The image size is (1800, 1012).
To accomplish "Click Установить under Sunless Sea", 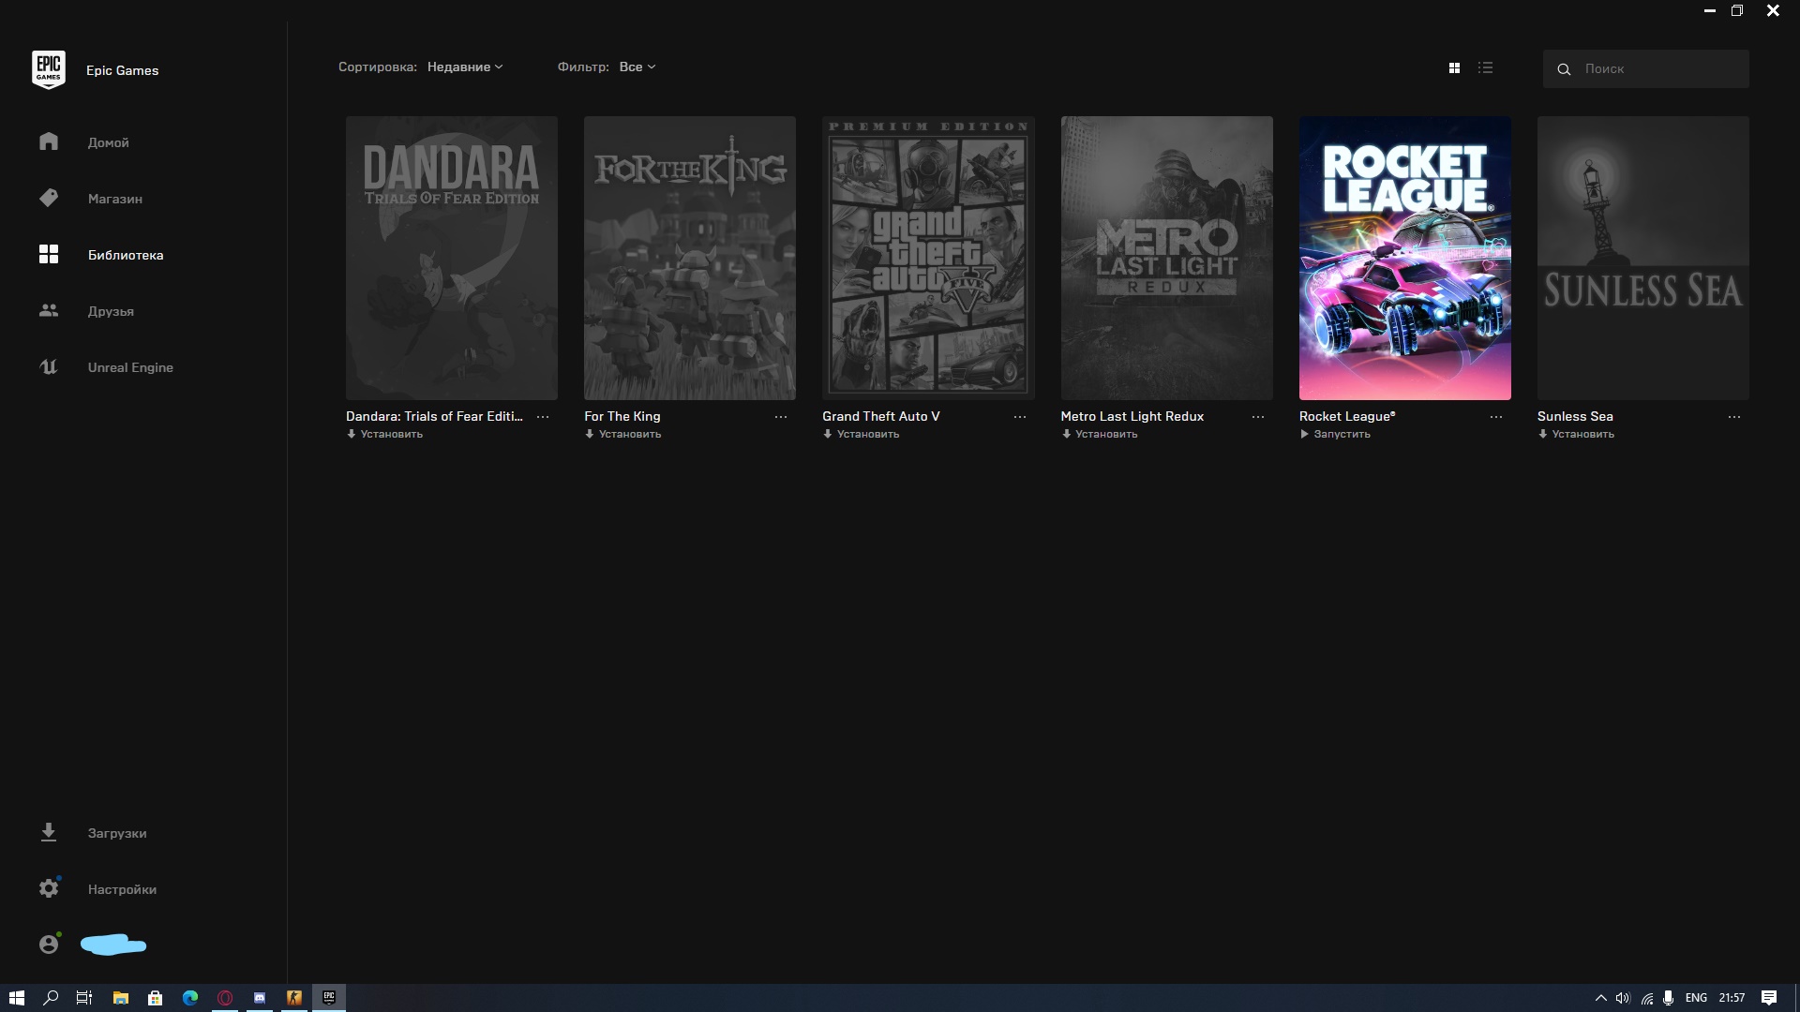I will [x=1576, y=434].
